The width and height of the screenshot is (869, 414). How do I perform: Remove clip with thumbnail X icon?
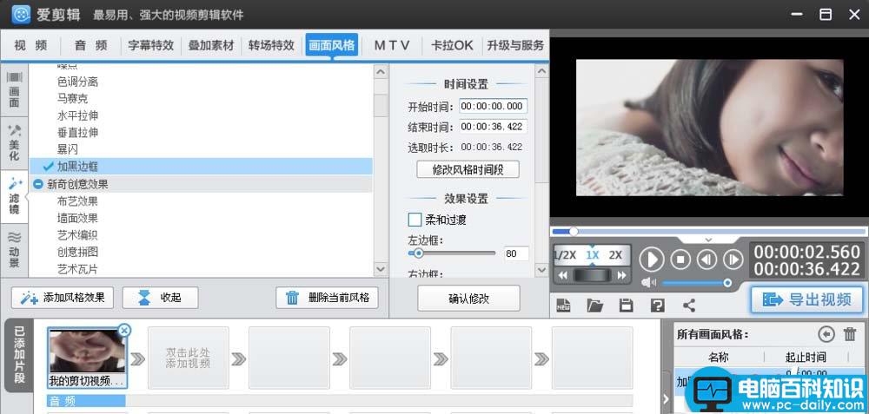(124, 331)
